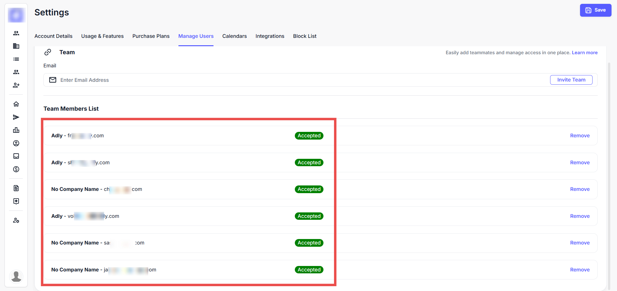The image size is (617, 291).
Task: Open the dollar sign billing icon
Action: (16, 169)
